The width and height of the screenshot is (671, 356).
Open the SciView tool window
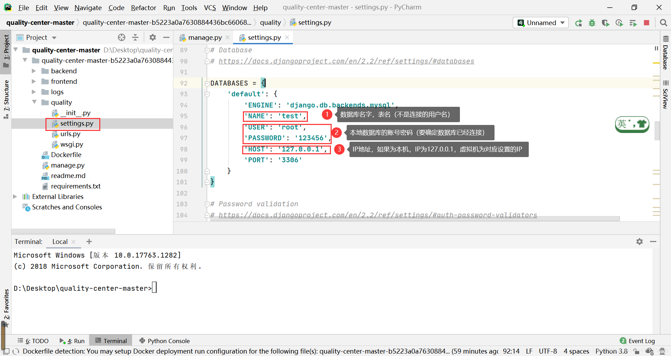(x=665, y=95)
